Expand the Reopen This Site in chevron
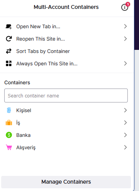Screen dimensions: 139x191 click(x=125, y=39)
